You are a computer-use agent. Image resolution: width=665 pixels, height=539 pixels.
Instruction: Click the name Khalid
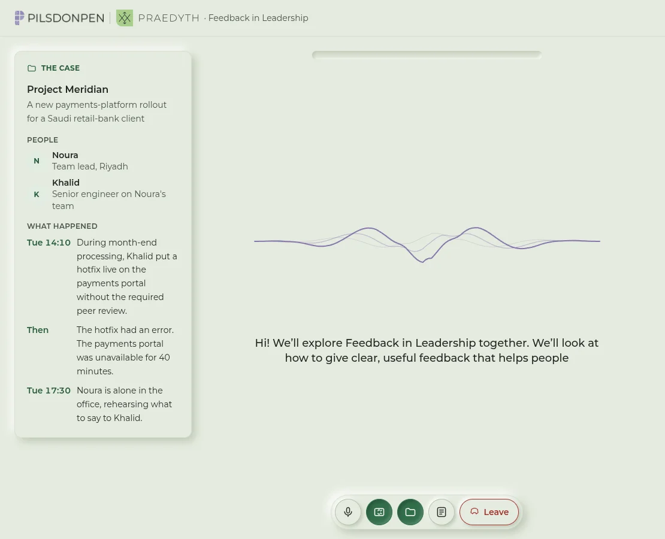coord(66,183)
